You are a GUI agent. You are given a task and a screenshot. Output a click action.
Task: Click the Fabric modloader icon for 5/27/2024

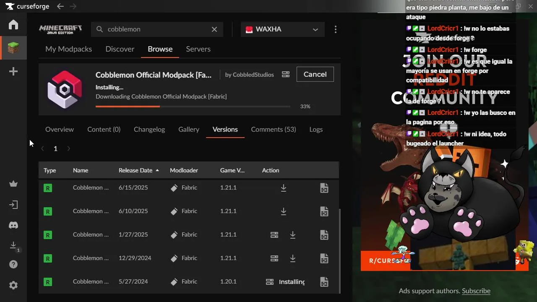click(x=174, y=282)
